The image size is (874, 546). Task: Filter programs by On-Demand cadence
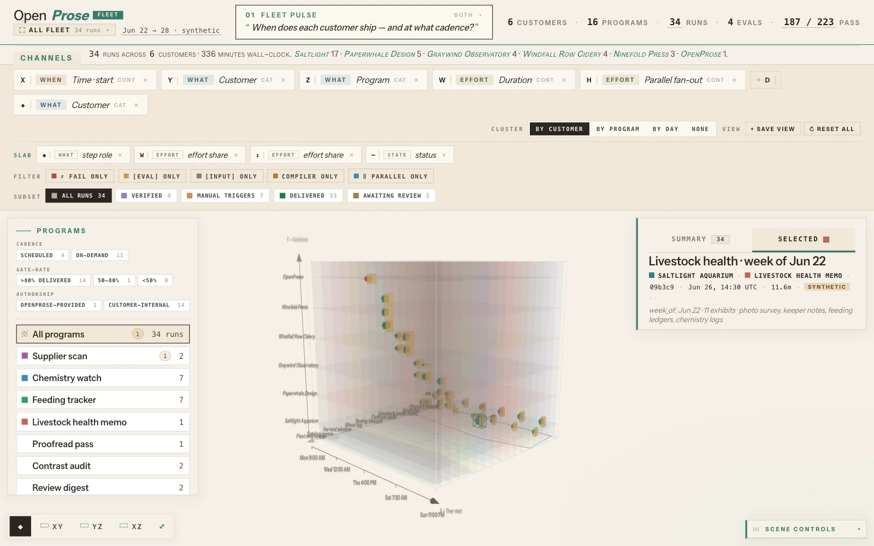[x=100, y=255]
